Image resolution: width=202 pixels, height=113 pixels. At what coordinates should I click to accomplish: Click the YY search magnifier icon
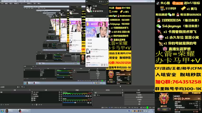click(107, 65)
